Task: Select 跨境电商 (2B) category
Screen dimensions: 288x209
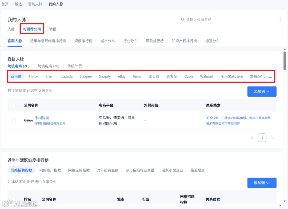Action: pos(49,66)
